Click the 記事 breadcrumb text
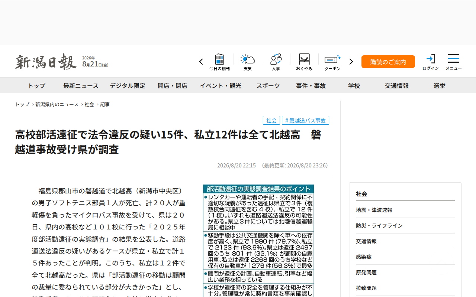Image resolution: width=476 pixels, height=297 pixels. tap(105, 105)
